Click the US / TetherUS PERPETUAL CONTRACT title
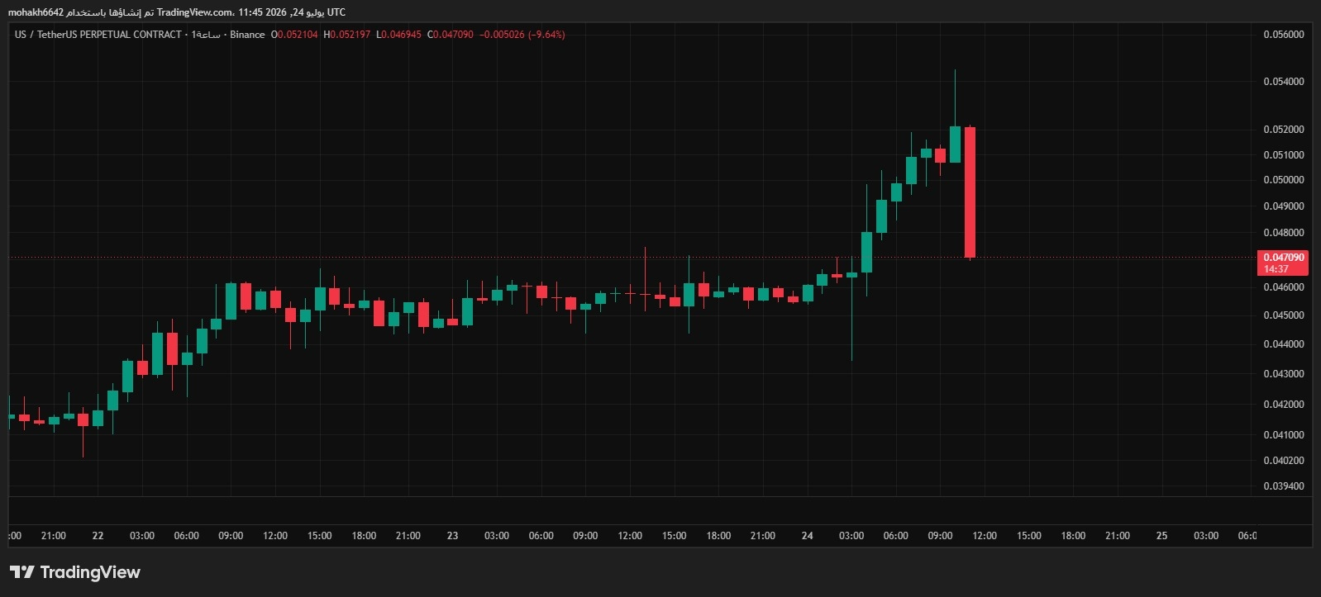This screenshot has height=597, width=1321. pyautogui.click(x=98, y=35)
